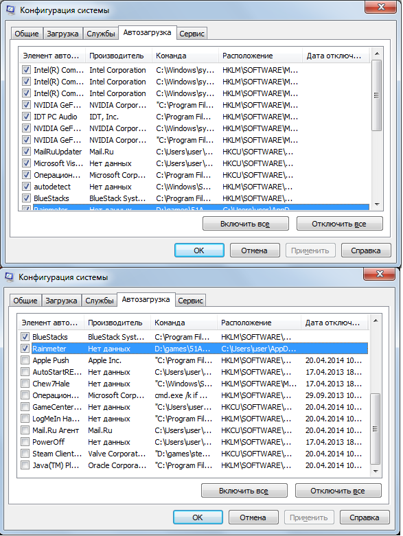Open Службы tab in upper window

pyautogui.click(x=100, y=34)
